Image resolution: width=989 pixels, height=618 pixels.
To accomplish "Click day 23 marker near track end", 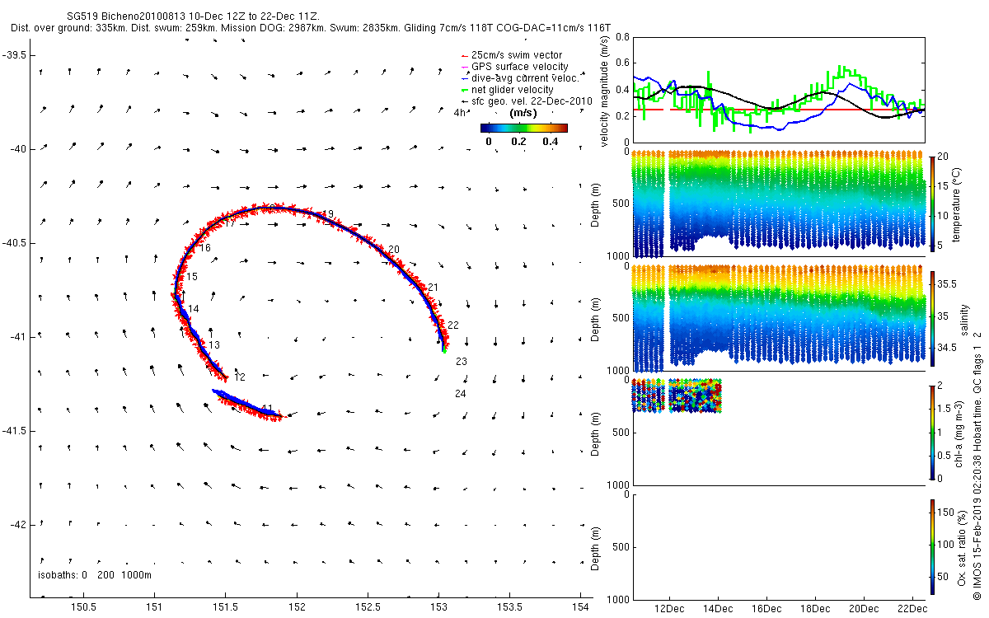I will point(462,362).
